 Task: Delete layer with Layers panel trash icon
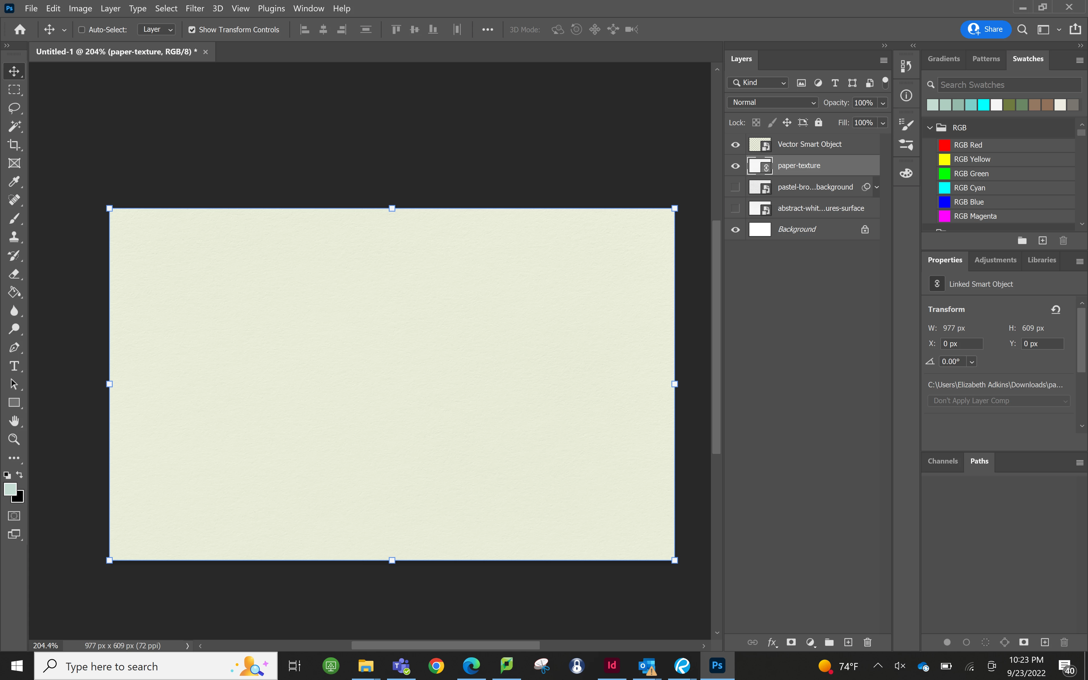click(867, 642)
